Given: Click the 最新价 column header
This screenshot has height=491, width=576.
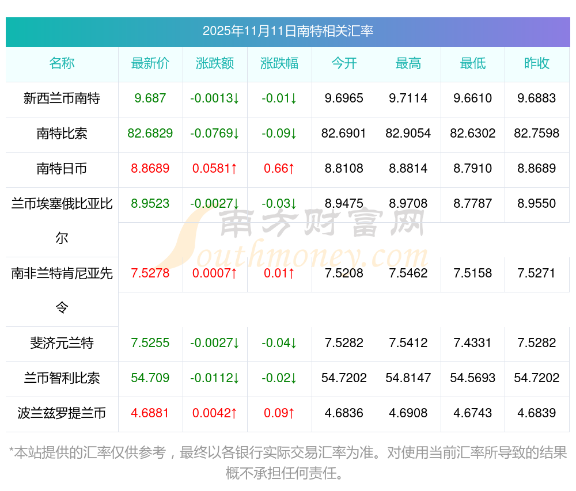Looking at the screenshot, I should [150, 63].
